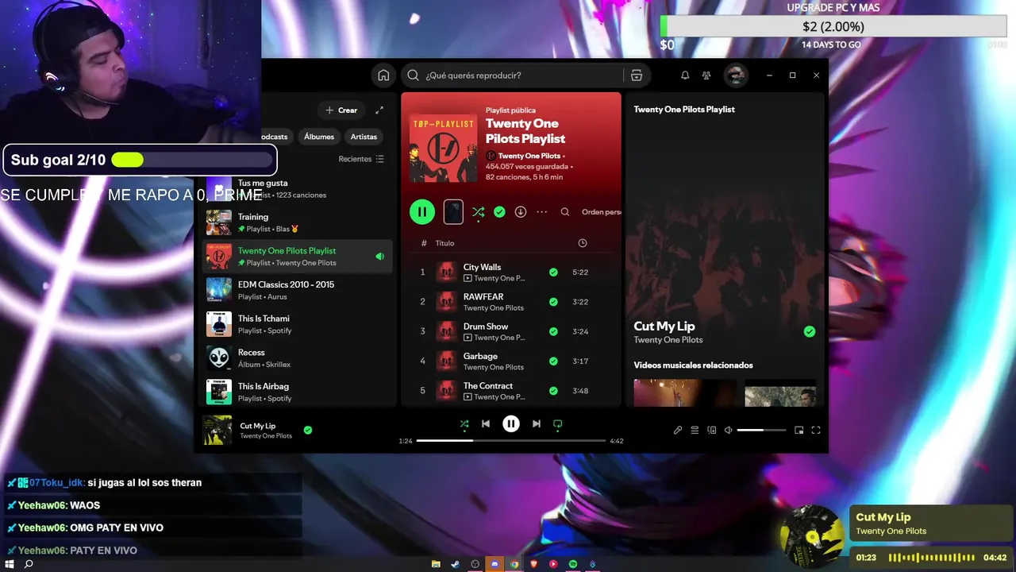Select the partially visible Podcasts filter chip

point(276,137)
